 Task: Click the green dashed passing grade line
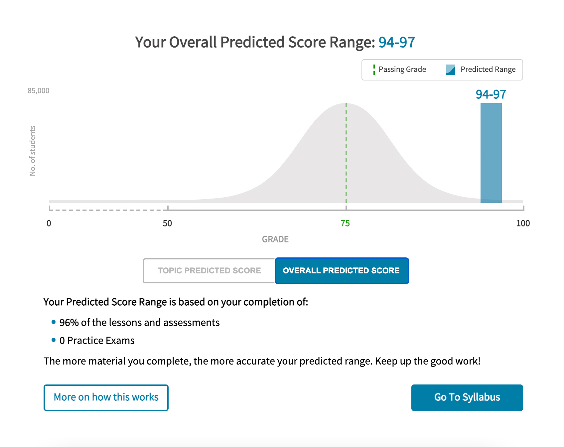(x=346, y=153)
